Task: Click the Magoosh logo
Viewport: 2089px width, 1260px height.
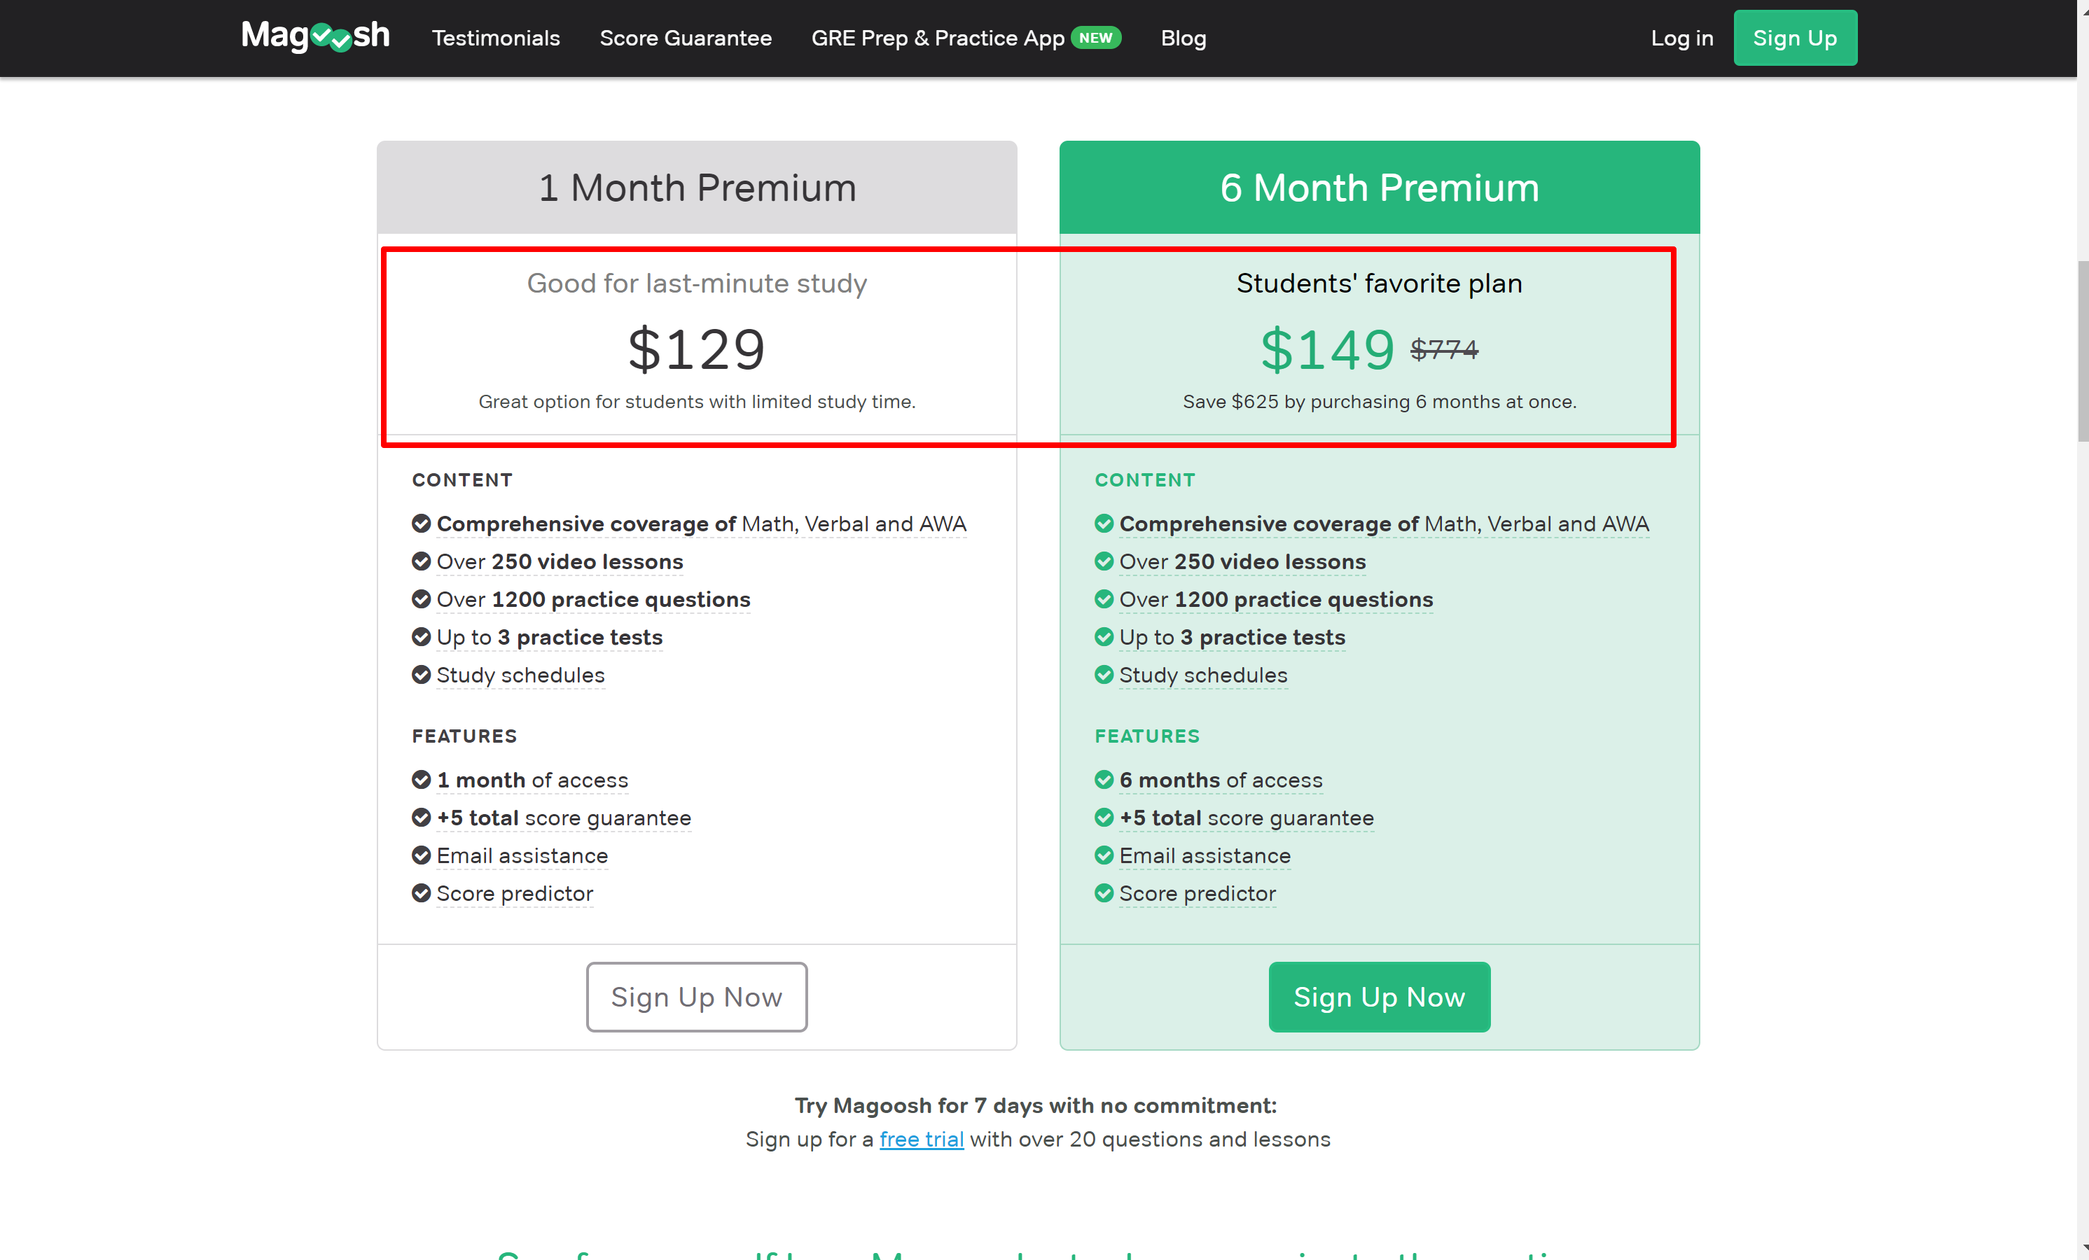Action: (314, 36)
